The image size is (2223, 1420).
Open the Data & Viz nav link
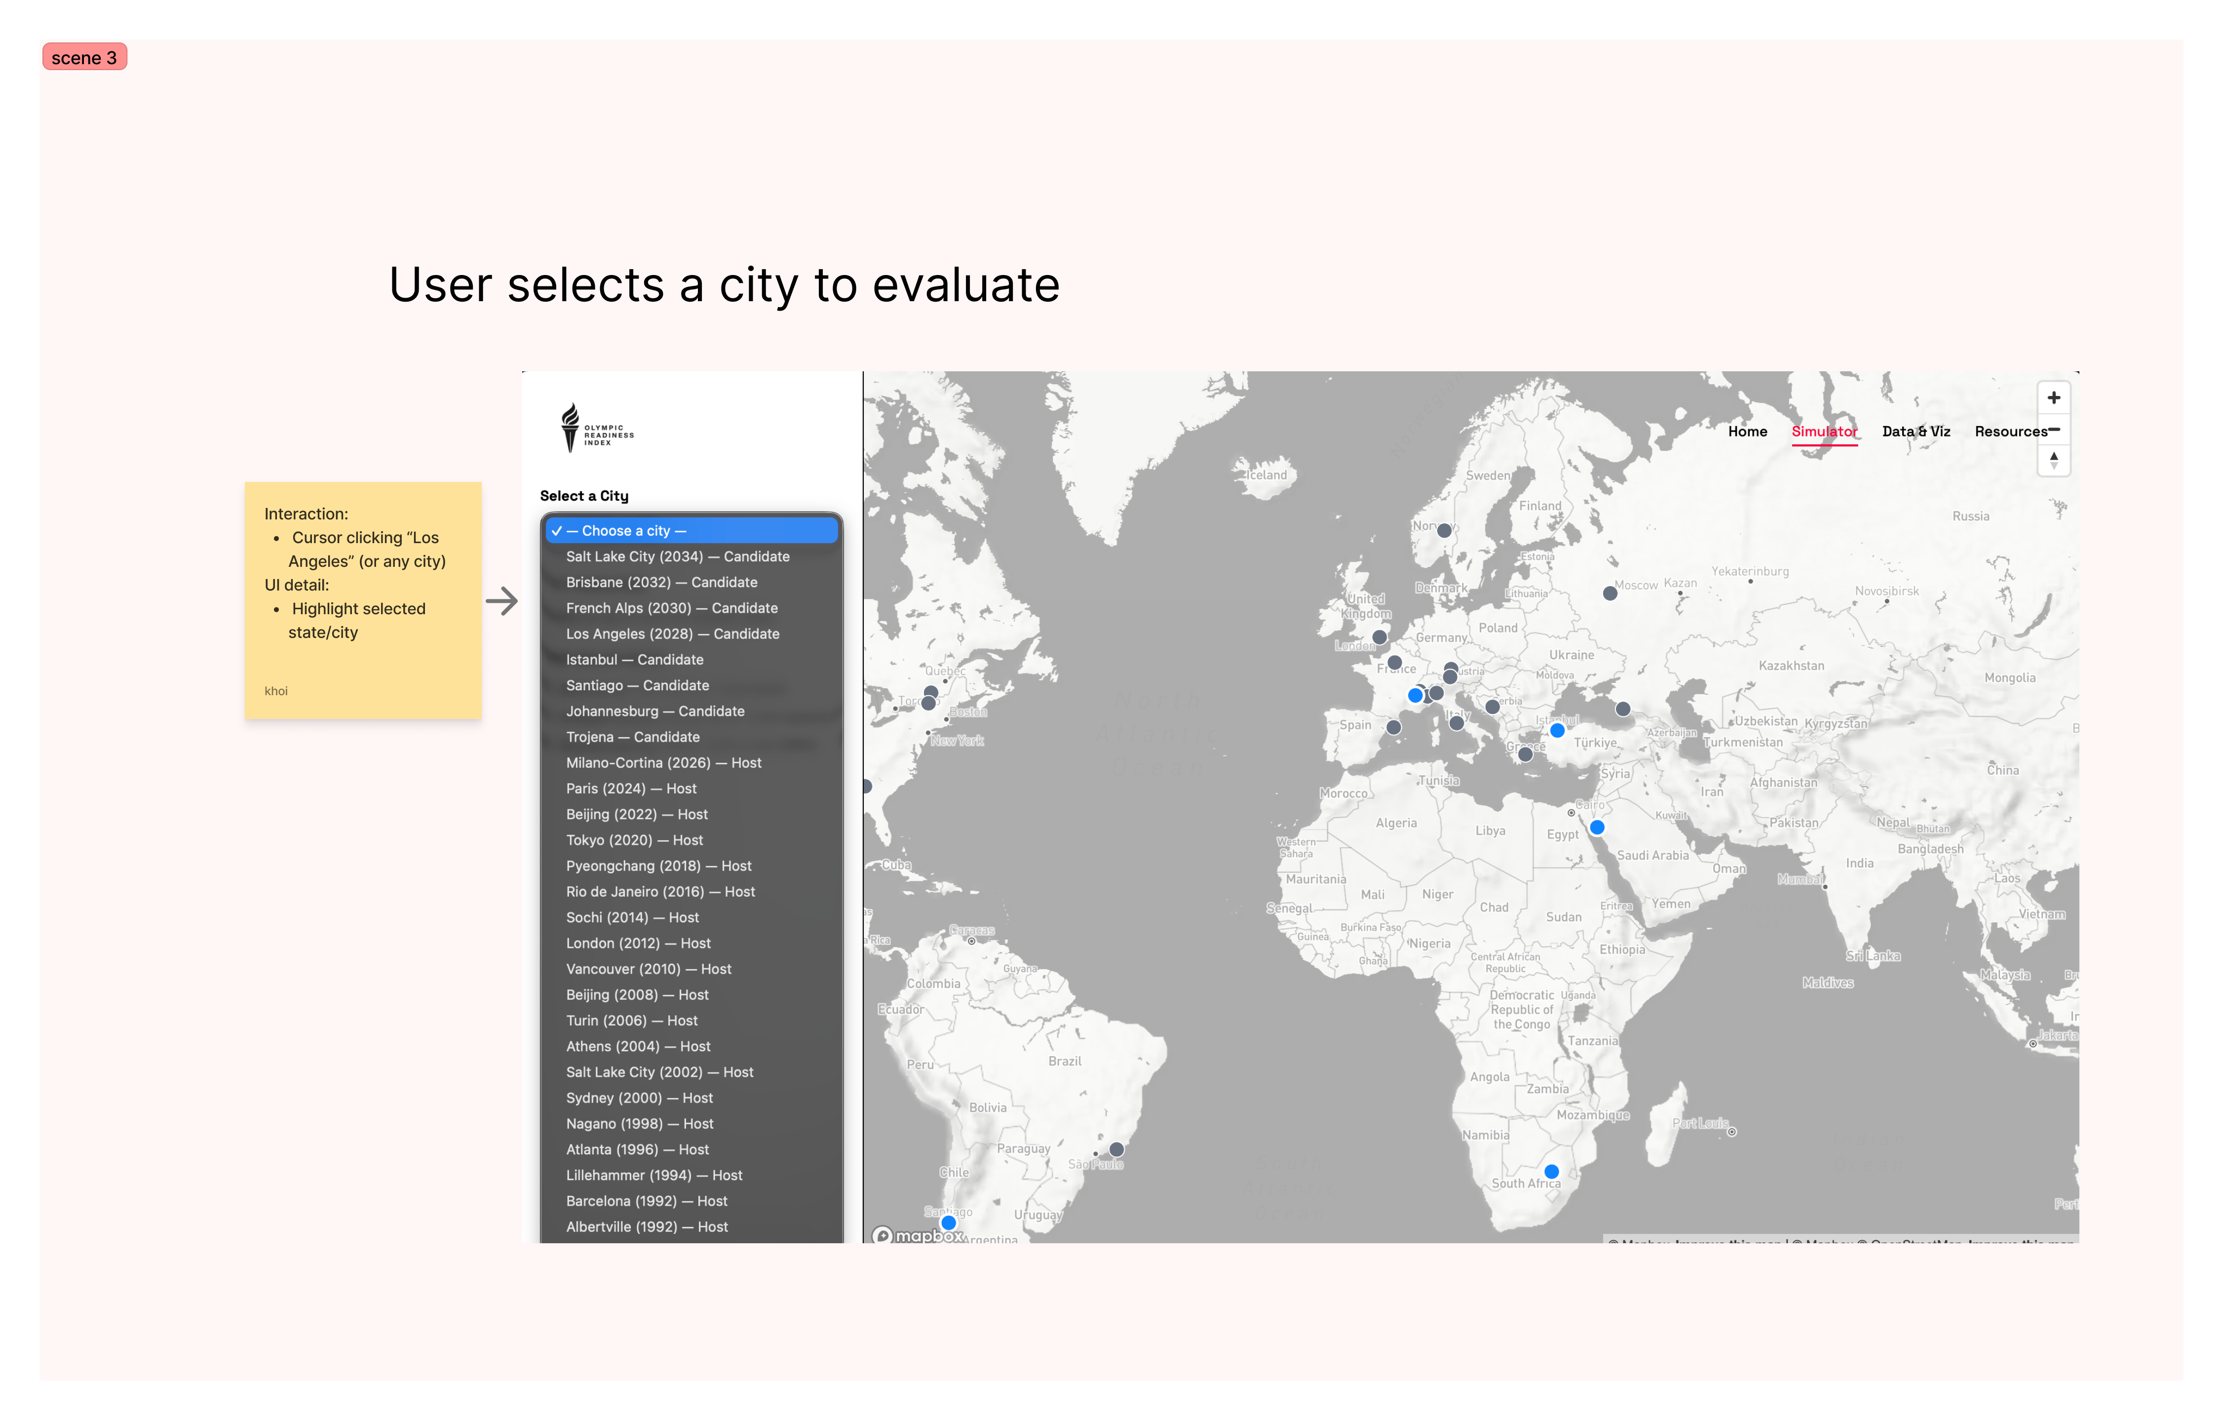click(1916, 431)
